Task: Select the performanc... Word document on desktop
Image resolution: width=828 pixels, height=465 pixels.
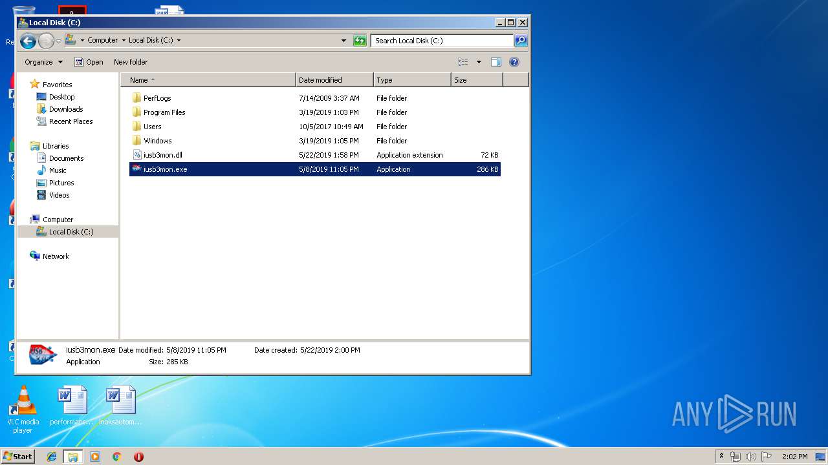Action: (x=72, y=406)
